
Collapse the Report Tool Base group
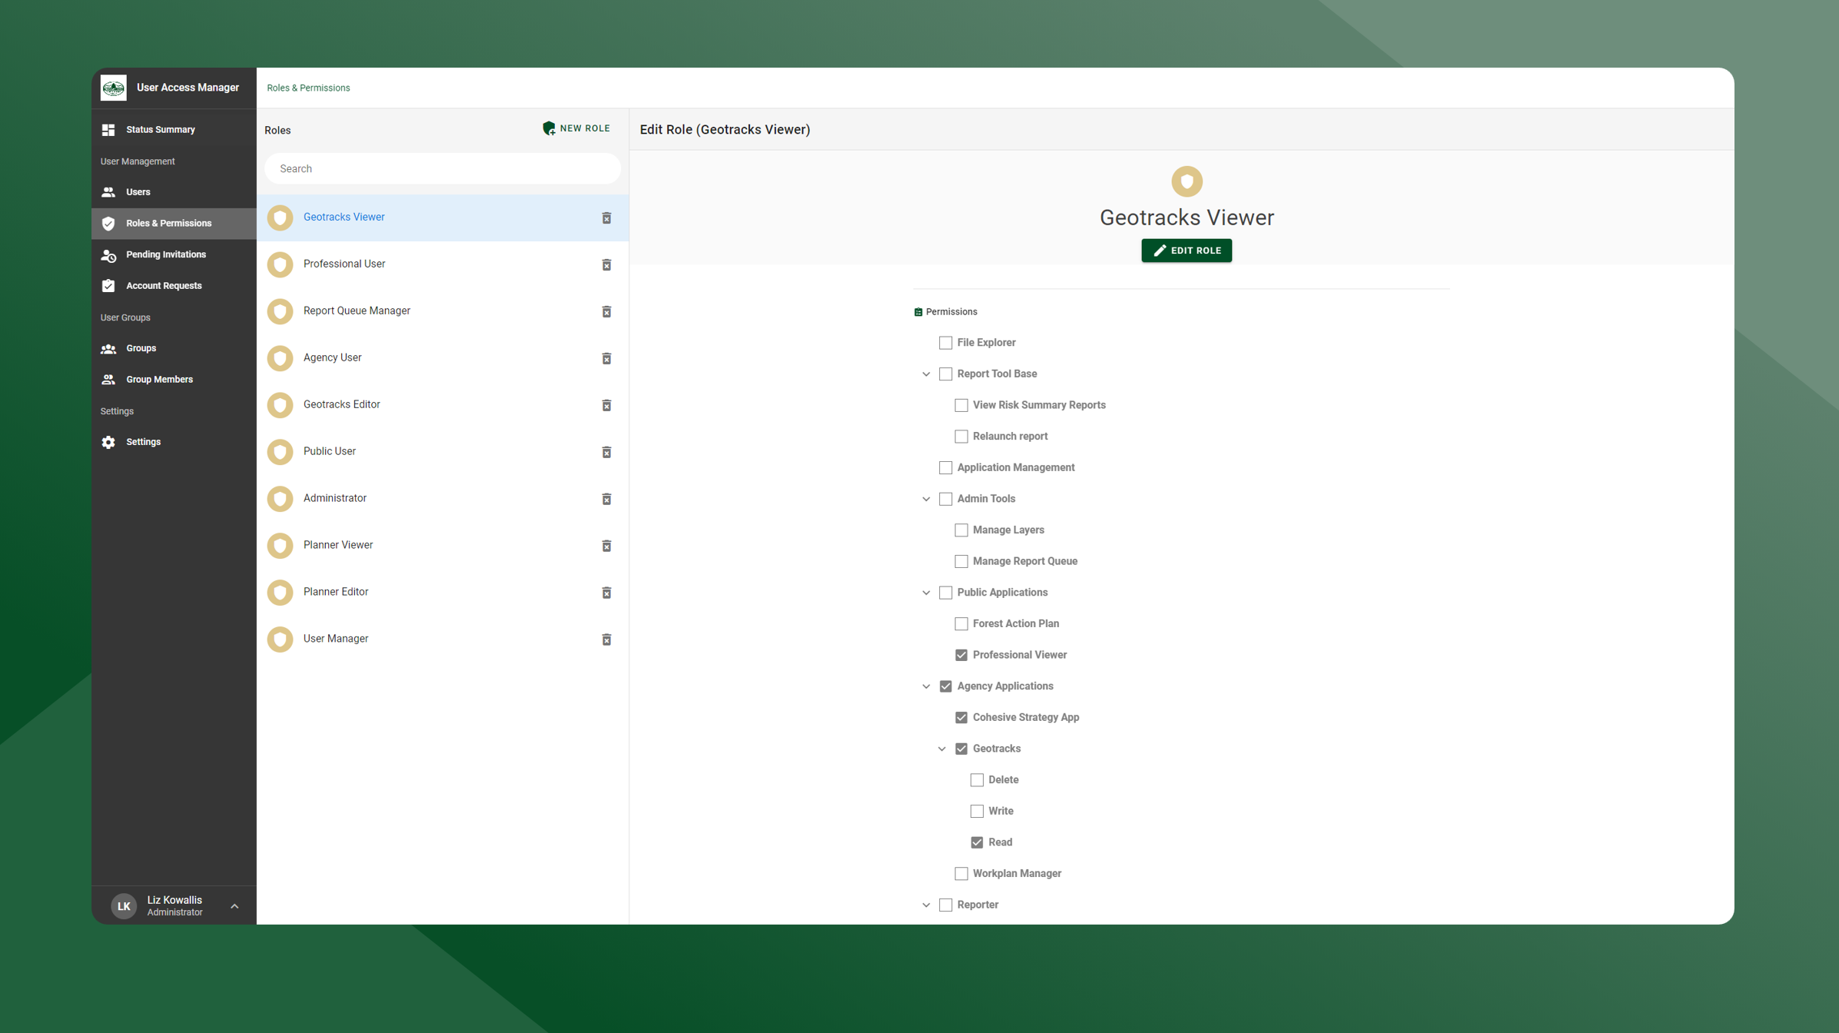pyautogui.click(x=926, y=374)
